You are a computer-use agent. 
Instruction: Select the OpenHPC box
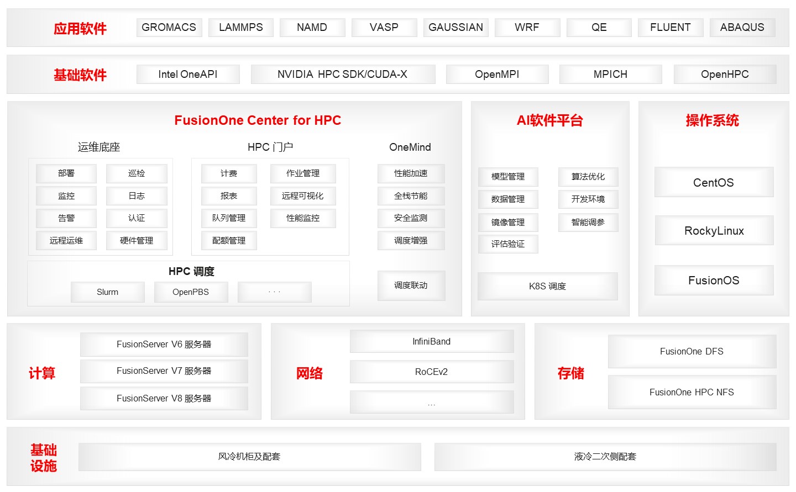pyautogui.click(x=725, y=74)
